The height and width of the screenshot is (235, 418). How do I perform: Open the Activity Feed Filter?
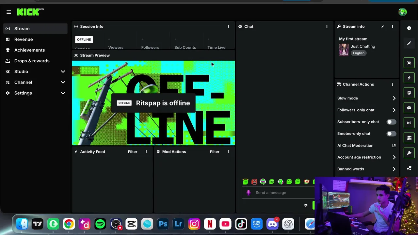coord(133,151)
